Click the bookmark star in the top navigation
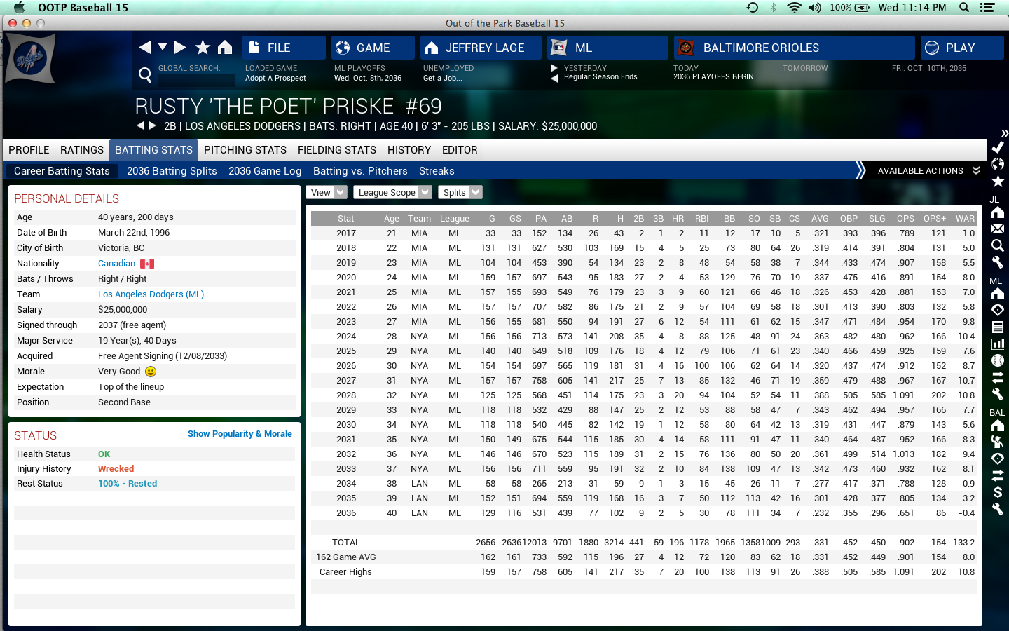The width and height of the screenshot is (1009, 631). click(x=203, y=47)
